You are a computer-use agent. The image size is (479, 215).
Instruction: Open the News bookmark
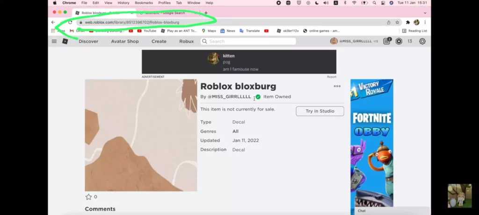point(228,31)
